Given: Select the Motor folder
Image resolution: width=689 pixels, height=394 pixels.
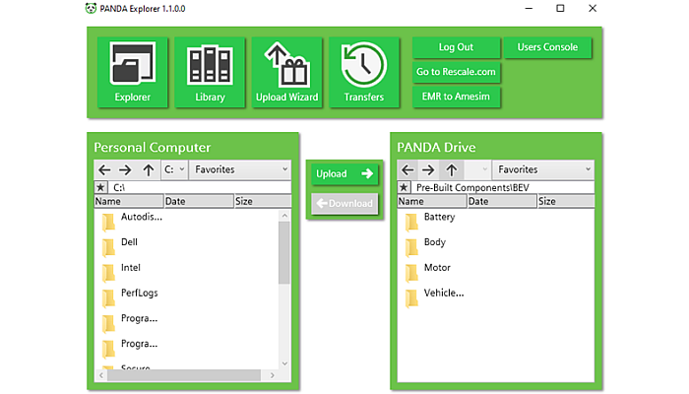Looking at the screenshot, I should click(x=437, y=268).
